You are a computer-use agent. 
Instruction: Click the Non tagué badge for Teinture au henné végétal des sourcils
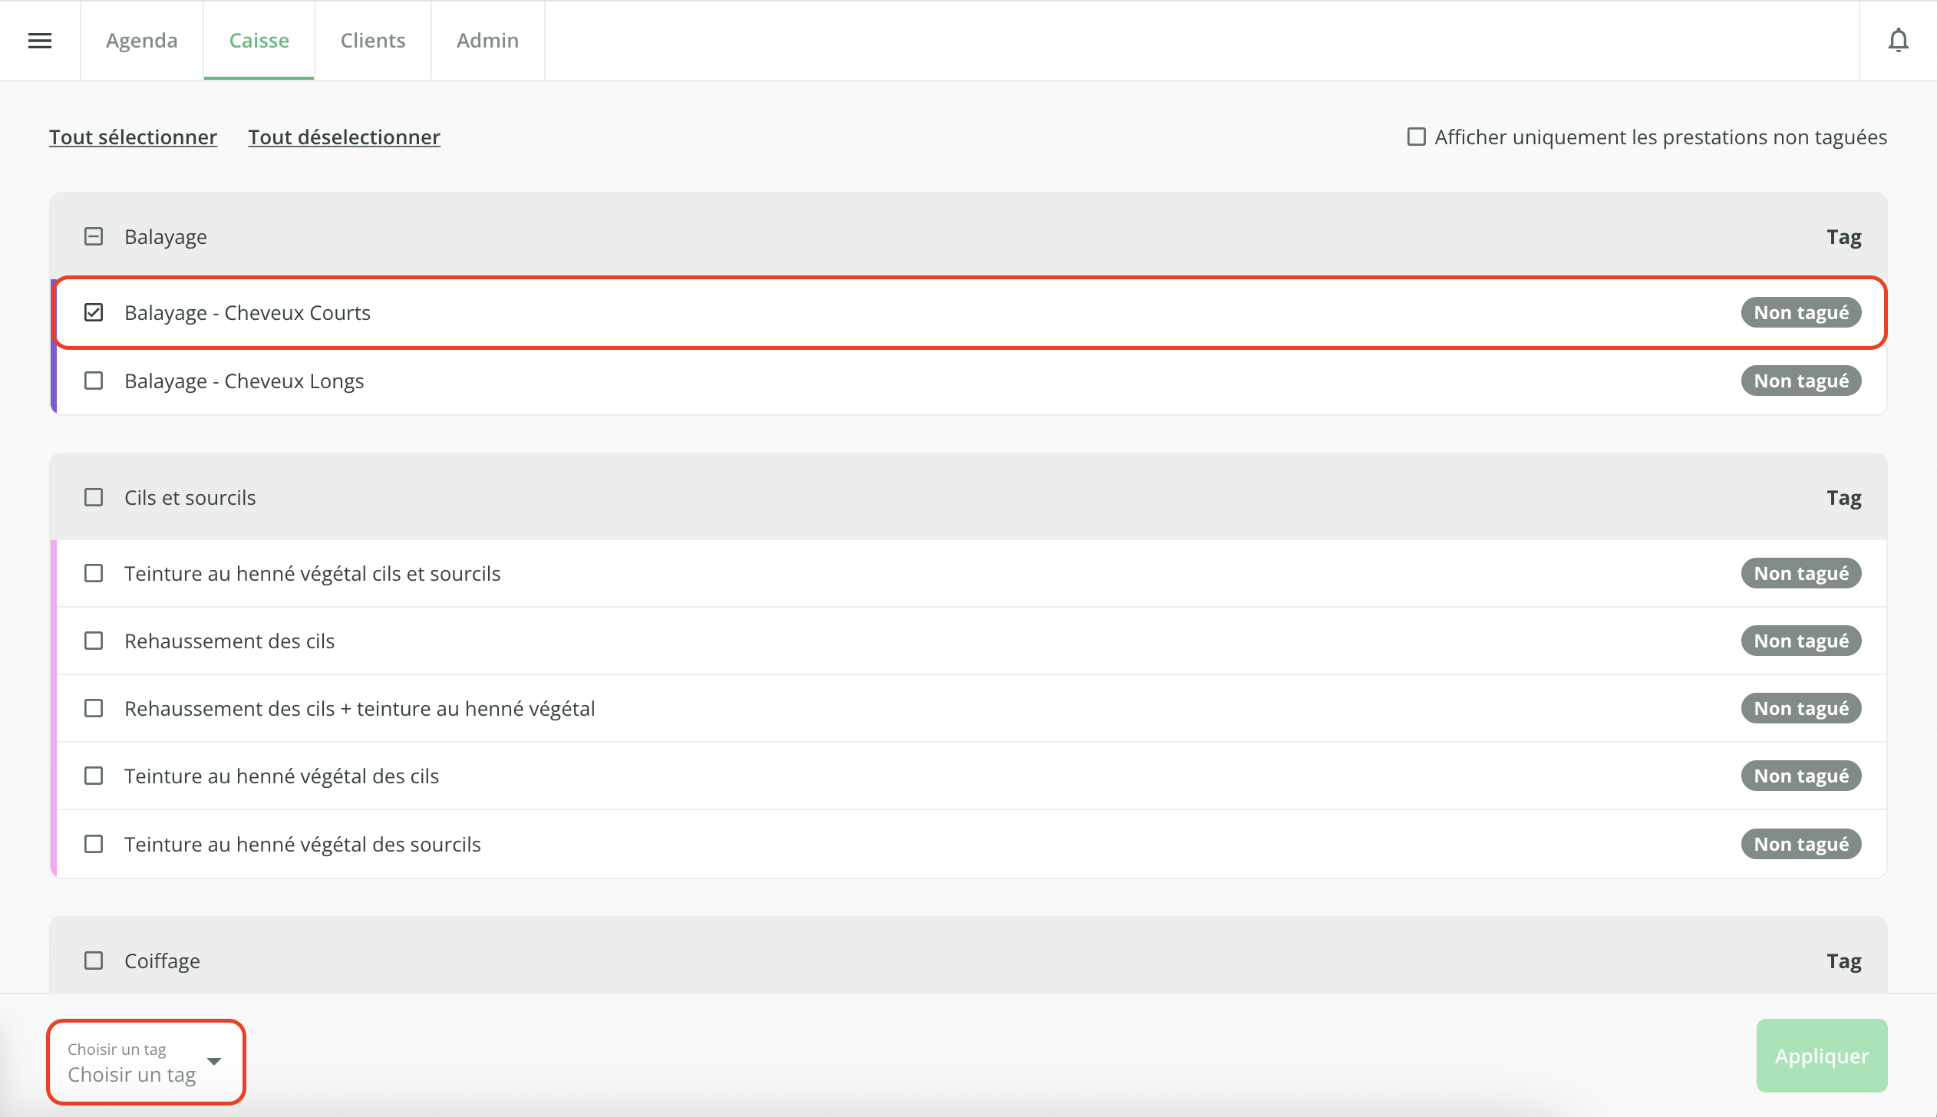pos(1800,844)
